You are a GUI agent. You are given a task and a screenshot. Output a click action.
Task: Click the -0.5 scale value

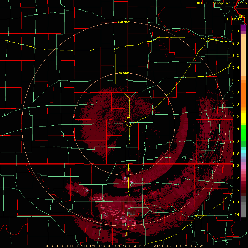(x=234, y=190)
